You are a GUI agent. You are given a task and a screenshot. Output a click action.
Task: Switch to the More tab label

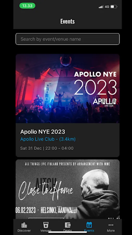(111, 231)
